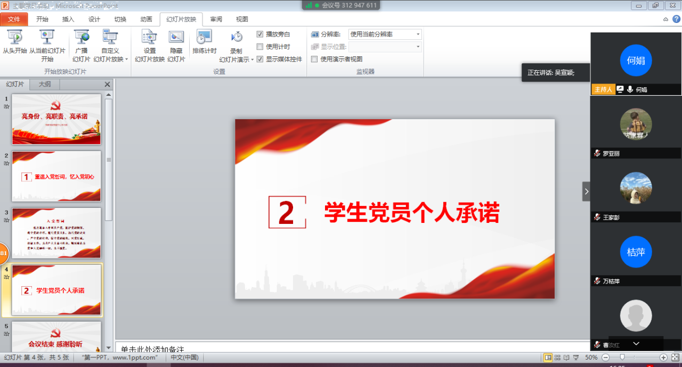Check the 使用演示者视图 checkbox
Viewport: 682px width, 367px height.
tap(314, 59)
